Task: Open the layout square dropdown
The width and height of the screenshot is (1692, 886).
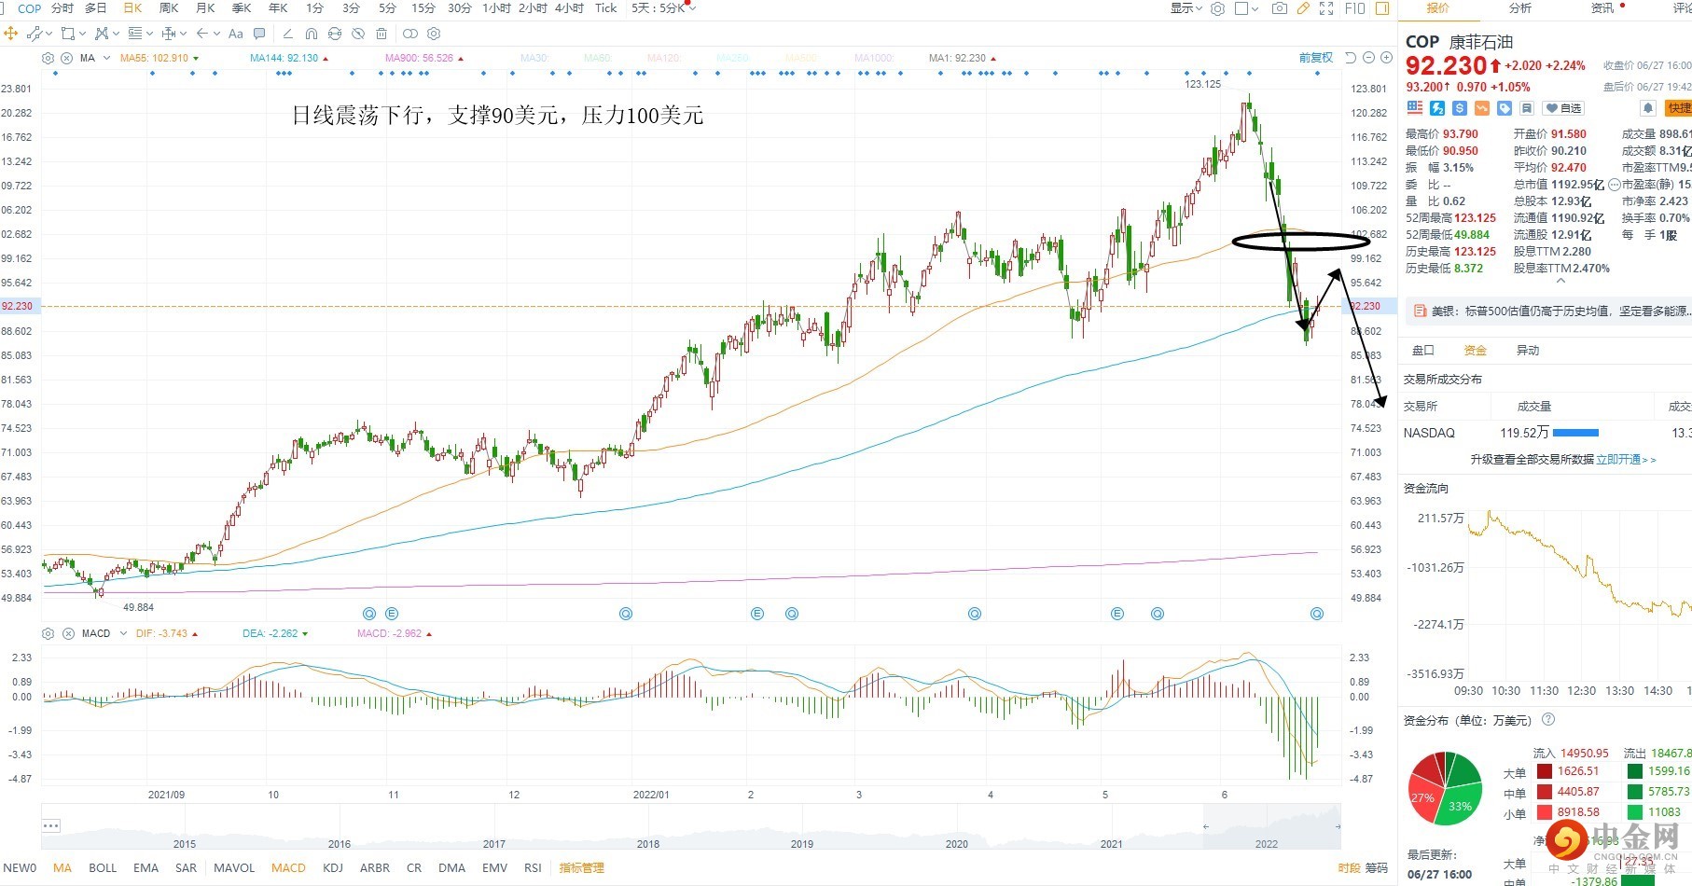Action: pyautogui.click(x=1246, y=8)
